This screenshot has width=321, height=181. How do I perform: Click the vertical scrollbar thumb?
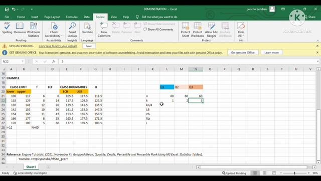(x=318, y=134)
